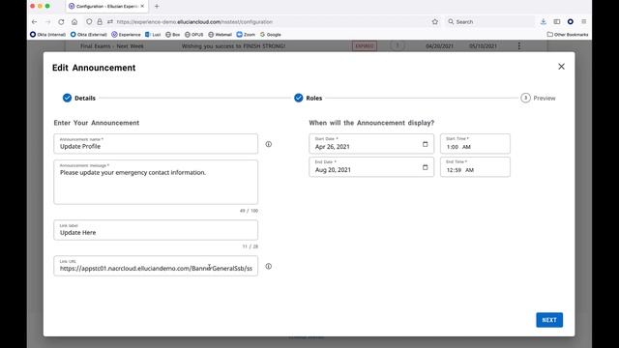Show info for Announcement name
Screen dimensions: 619x348
coord(269,144)
